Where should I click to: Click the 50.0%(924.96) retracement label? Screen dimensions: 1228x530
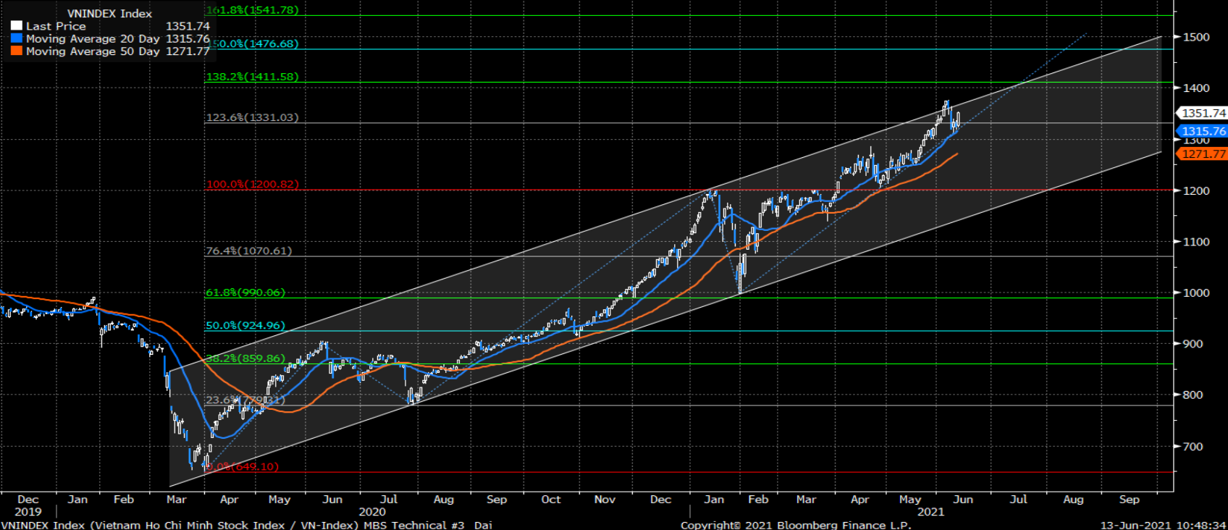coord(245,326)
